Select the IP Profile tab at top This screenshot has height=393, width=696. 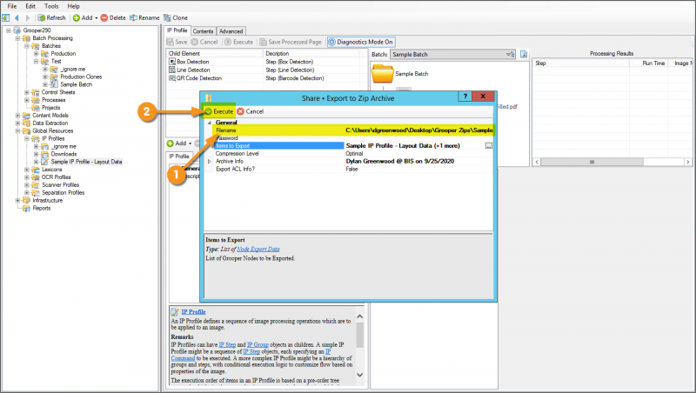tap(177, 30)
